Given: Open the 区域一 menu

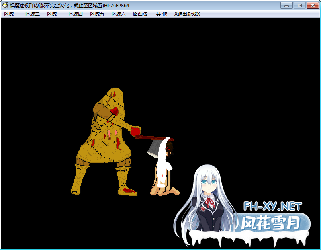Looking at the screenshot, I should pyautogui.click(x=11, y=14).
